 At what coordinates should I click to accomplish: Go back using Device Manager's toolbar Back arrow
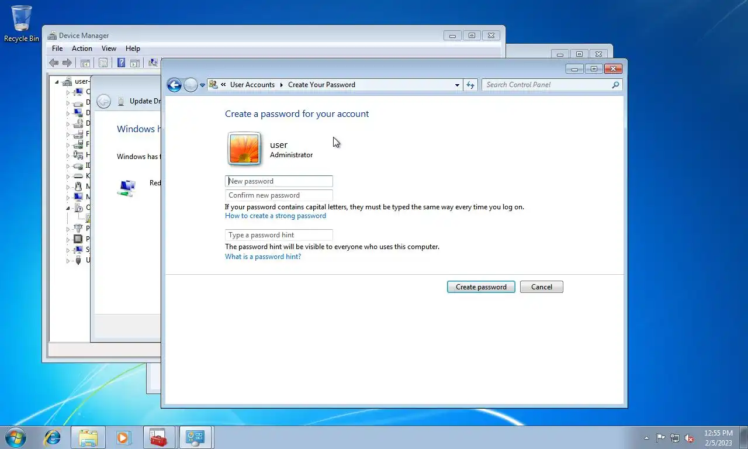pyautogui.click(x=54, y=63)
